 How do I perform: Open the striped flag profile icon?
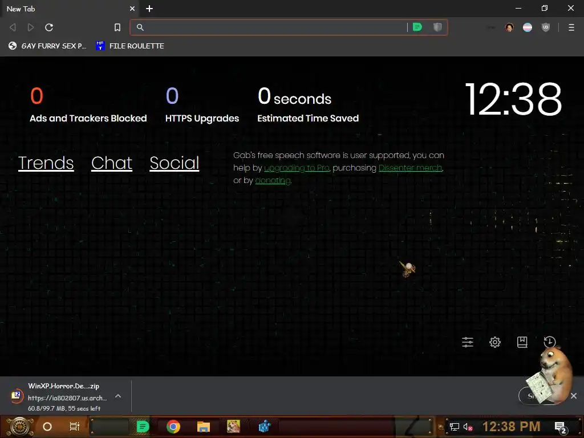coord(528,27)
